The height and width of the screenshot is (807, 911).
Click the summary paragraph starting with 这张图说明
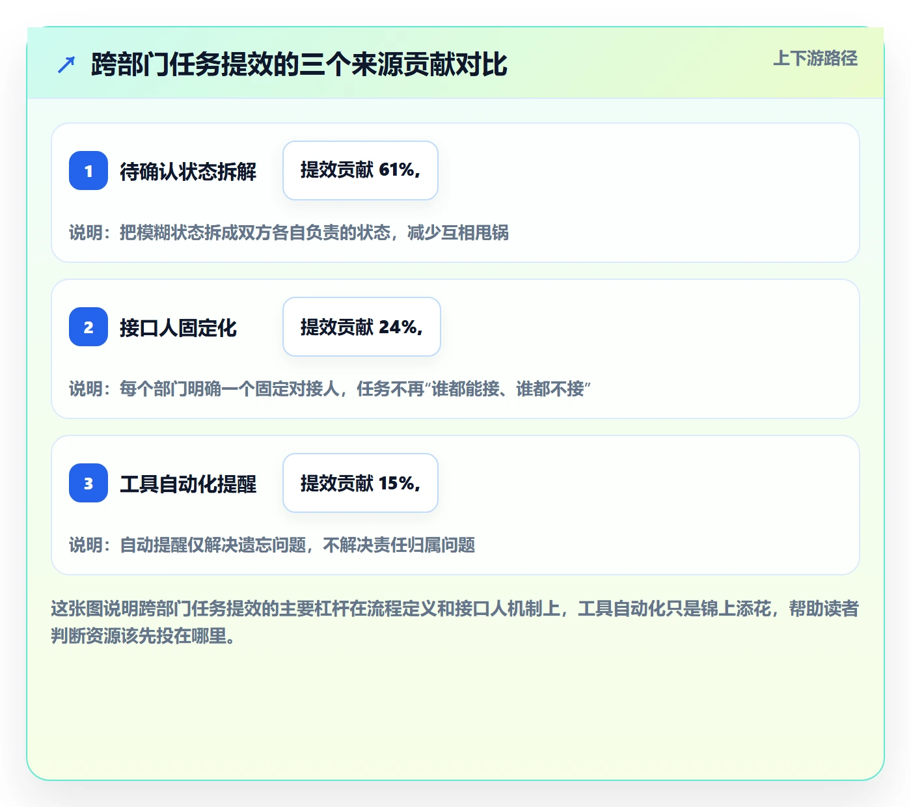pyautogui.click(x=455, y=622)
